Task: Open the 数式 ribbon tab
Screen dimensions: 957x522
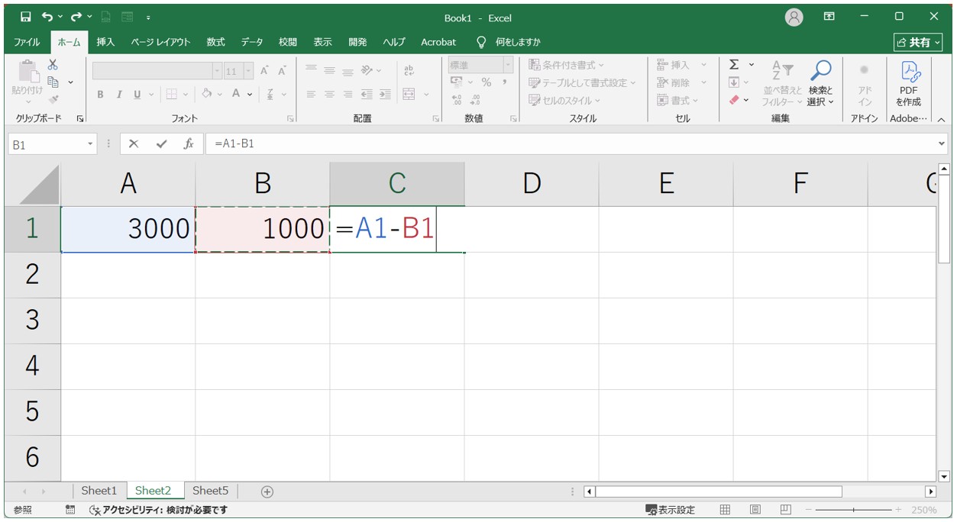Action: [216, 42]
